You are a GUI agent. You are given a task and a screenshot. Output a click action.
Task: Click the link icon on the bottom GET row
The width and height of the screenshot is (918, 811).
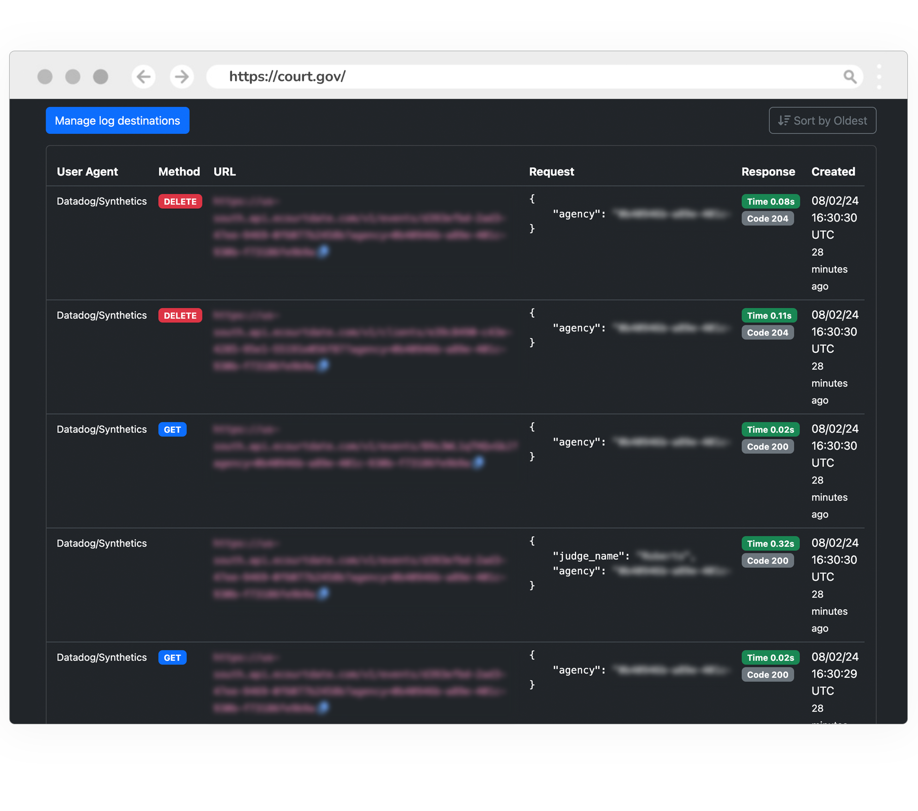pos(324,708)
